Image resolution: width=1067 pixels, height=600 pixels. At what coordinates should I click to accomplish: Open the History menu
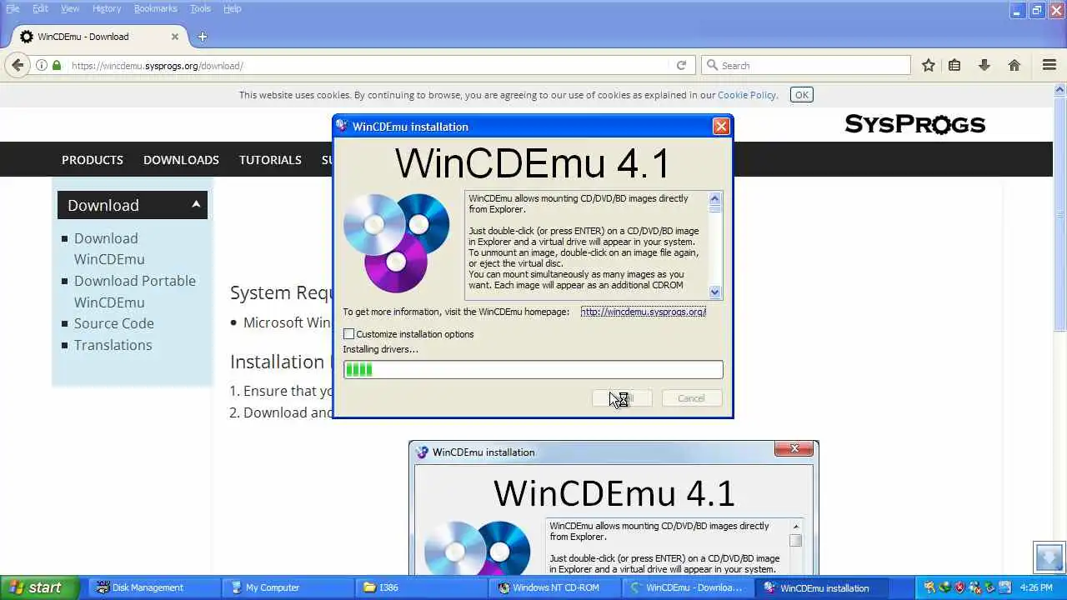point(107,8)
